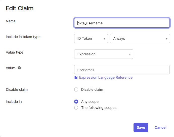Save the claim changes
The height and width of the screenshot is (137, 174).
click(x=141, y=127)
